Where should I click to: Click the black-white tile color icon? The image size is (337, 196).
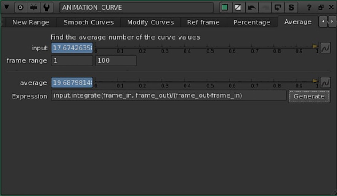coord(238,7)
